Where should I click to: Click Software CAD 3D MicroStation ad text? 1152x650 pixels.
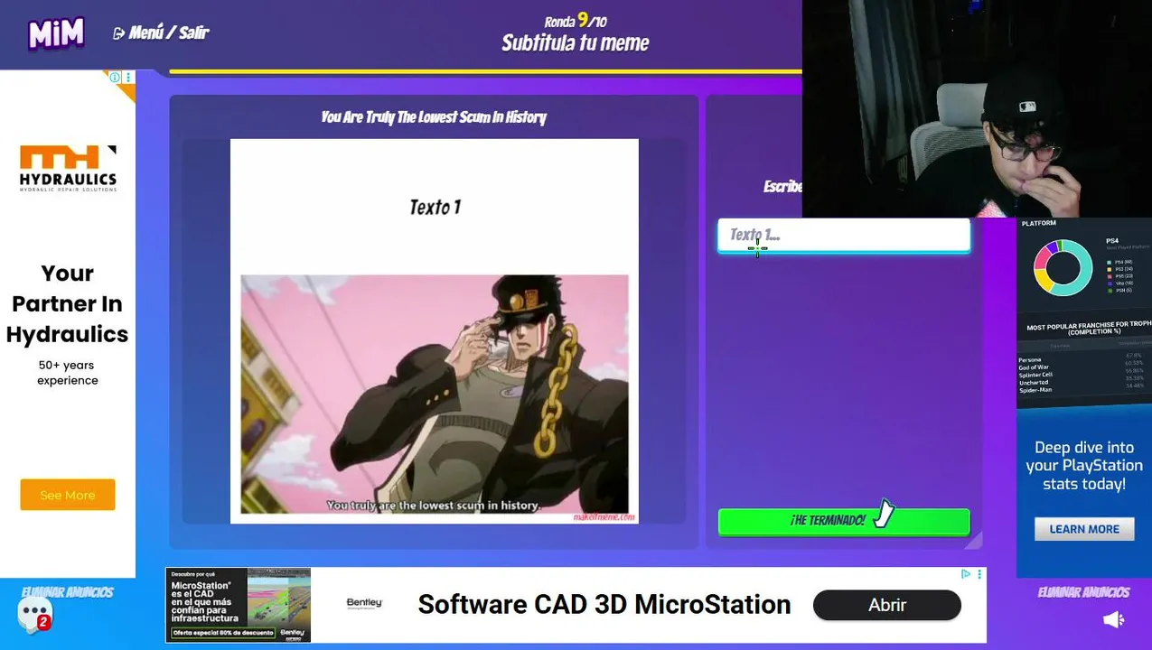[604, 605]
